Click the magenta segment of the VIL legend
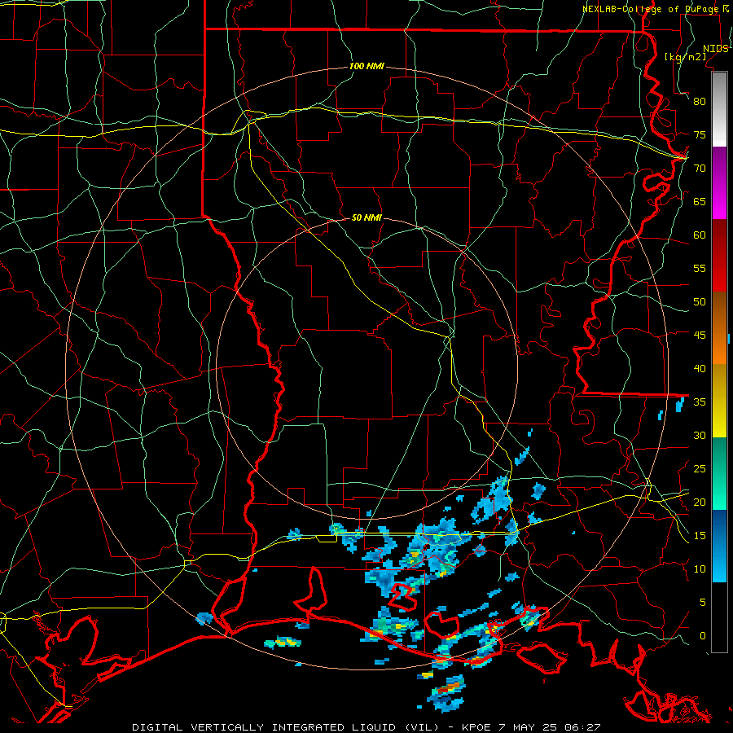Screen dimensions: 733x733 tap(719, 183)
